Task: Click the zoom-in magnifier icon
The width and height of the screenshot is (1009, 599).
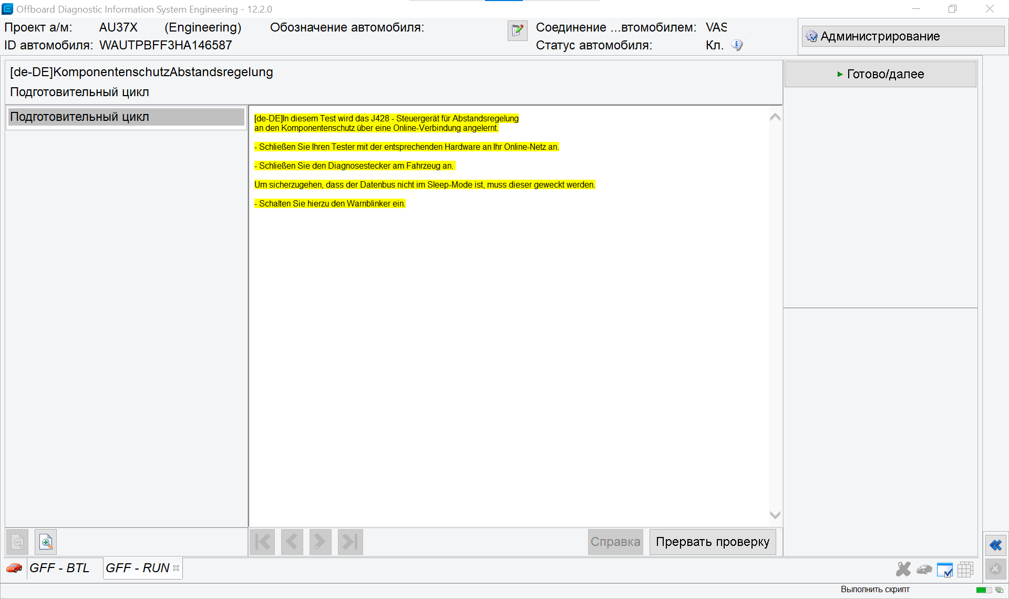Action: coord(46,542)
